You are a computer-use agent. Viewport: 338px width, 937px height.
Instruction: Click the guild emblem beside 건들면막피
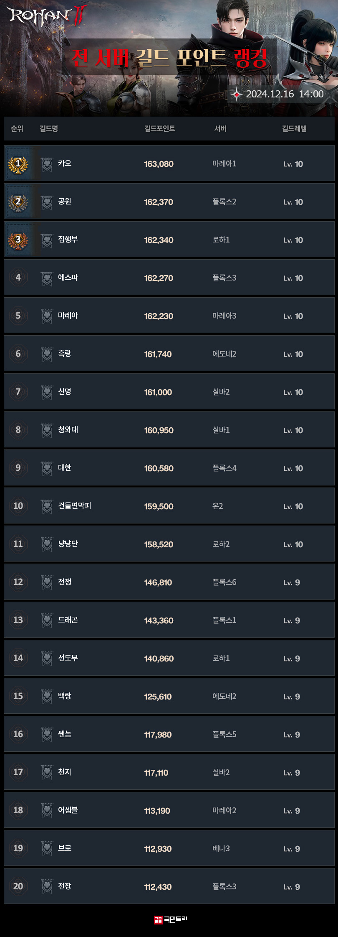(47, 506)
